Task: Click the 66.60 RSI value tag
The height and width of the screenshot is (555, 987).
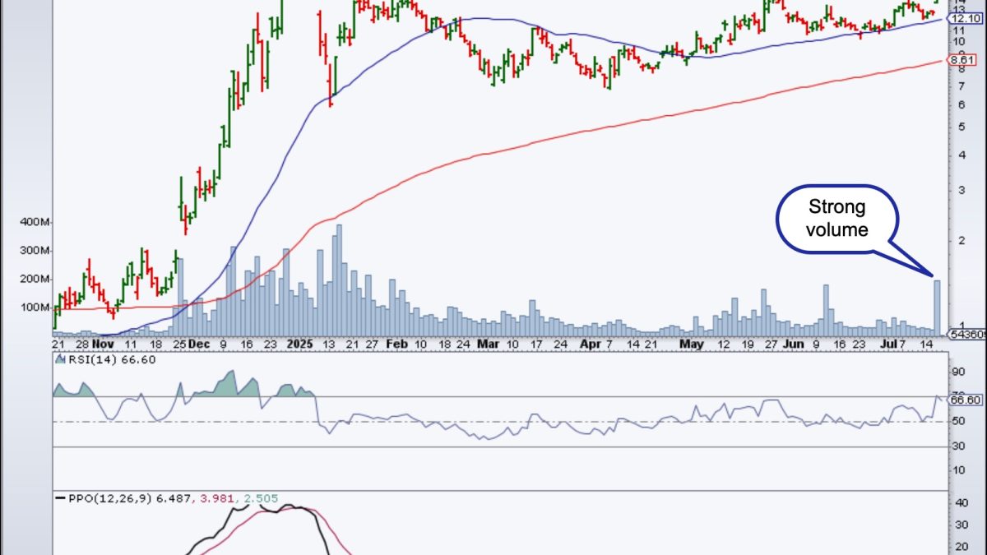Action: pyautogui.click(x=964, y=400)
